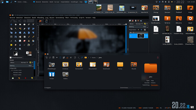Select the Fuzzy Select magic wand tool

point(16,29)
